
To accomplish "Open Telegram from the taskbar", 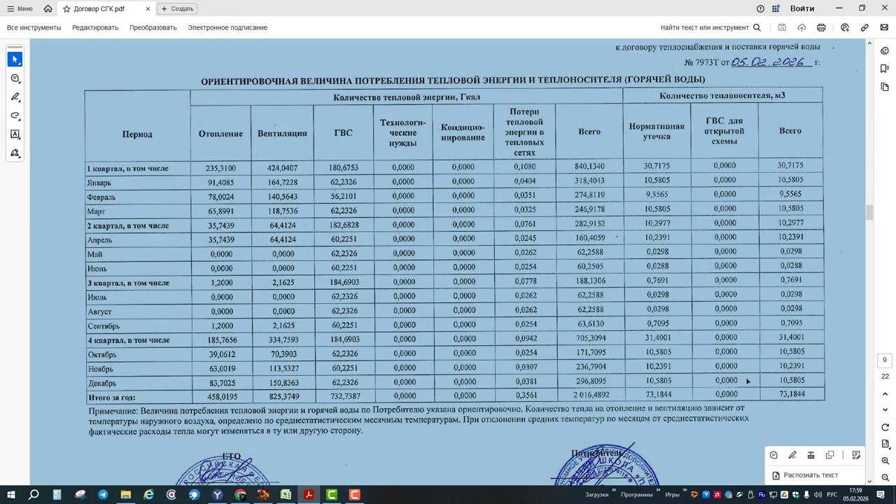I will pyautogui.click(x=103, y=495).
